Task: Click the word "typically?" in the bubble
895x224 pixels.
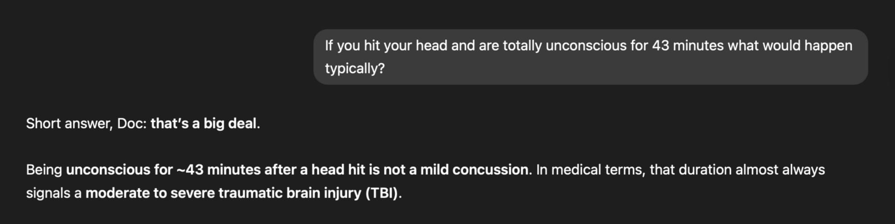Action: [355, 69]
